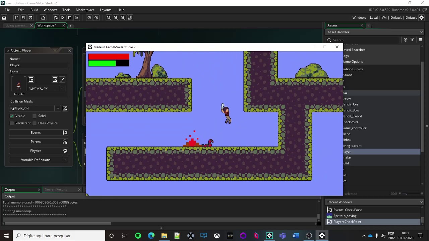
Task: Select Bandit_Sword object in asset tree
Action: [352, 116]
